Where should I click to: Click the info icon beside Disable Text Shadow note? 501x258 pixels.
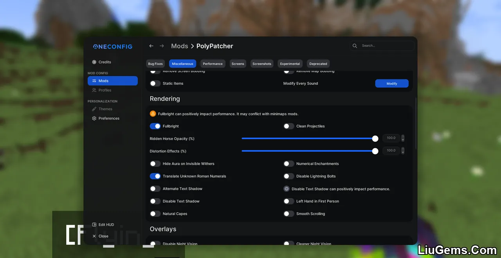287,189
